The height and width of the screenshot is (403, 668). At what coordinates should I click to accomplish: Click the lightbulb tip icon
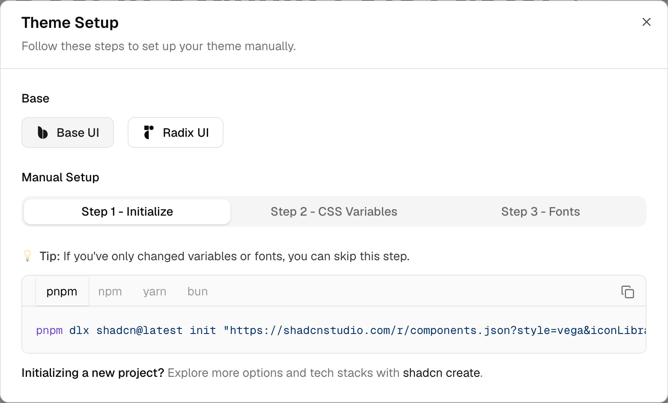(27, 256)
